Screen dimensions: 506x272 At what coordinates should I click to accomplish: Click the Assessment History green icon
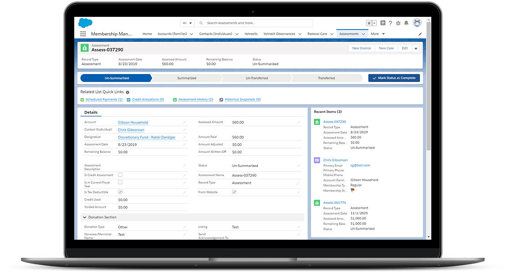175,100
